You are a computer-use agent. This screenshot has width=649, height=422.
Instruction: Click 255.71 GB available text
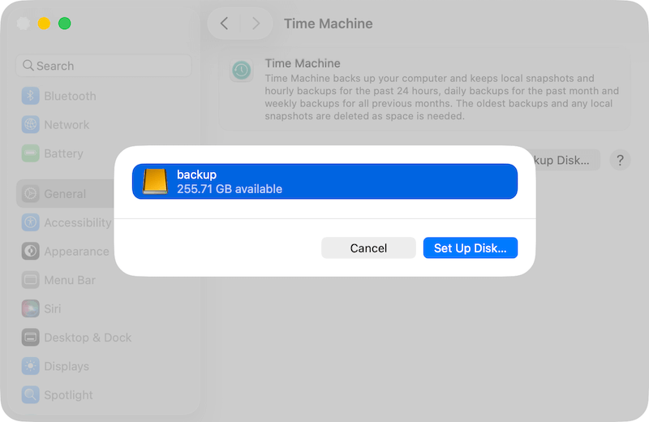(230, 189)
